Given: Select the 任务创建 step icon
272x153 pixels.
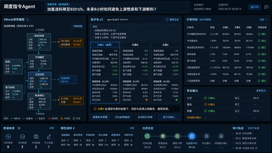Looking at the screenshot, I should (147, 136).
